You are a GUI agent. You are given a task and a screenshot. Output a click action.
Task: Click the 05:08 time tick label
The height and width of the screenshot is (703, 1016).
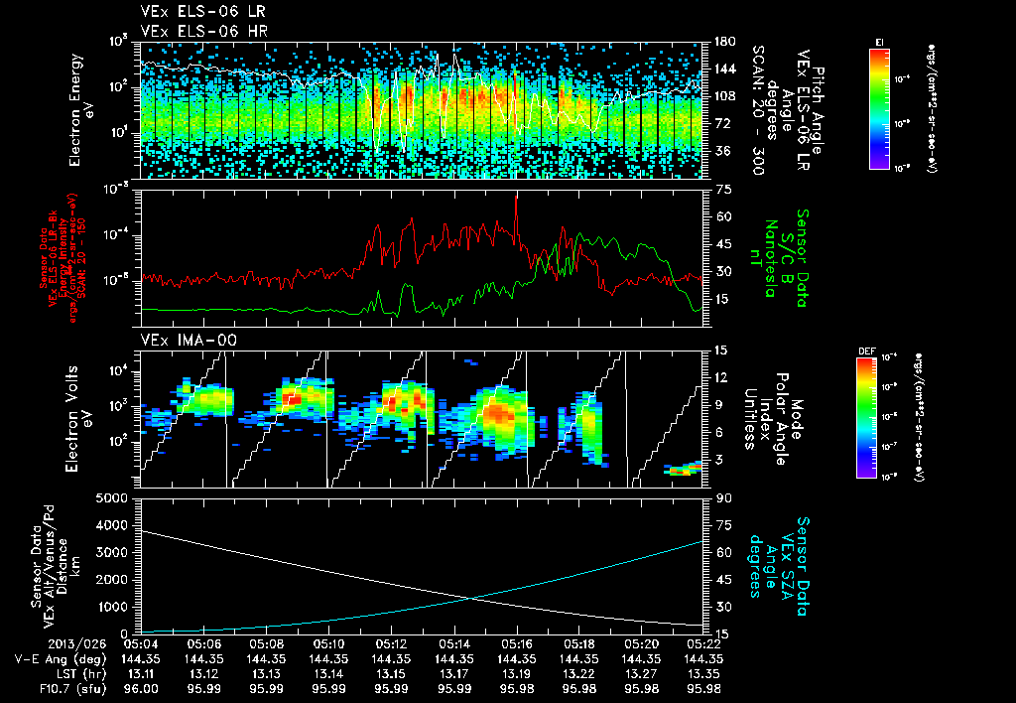coord(266,644)
